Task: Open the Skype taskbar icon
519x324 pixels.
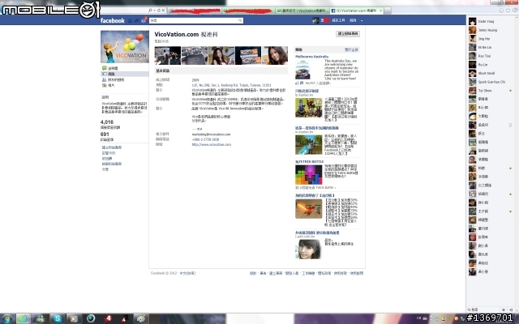Action: 58,318
